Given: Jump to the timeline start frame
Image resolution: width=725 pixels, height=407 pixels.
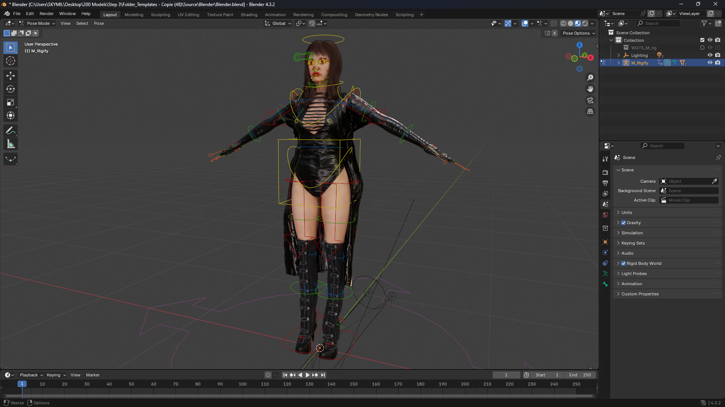Looking at the screenshot, I should (285, 375).
